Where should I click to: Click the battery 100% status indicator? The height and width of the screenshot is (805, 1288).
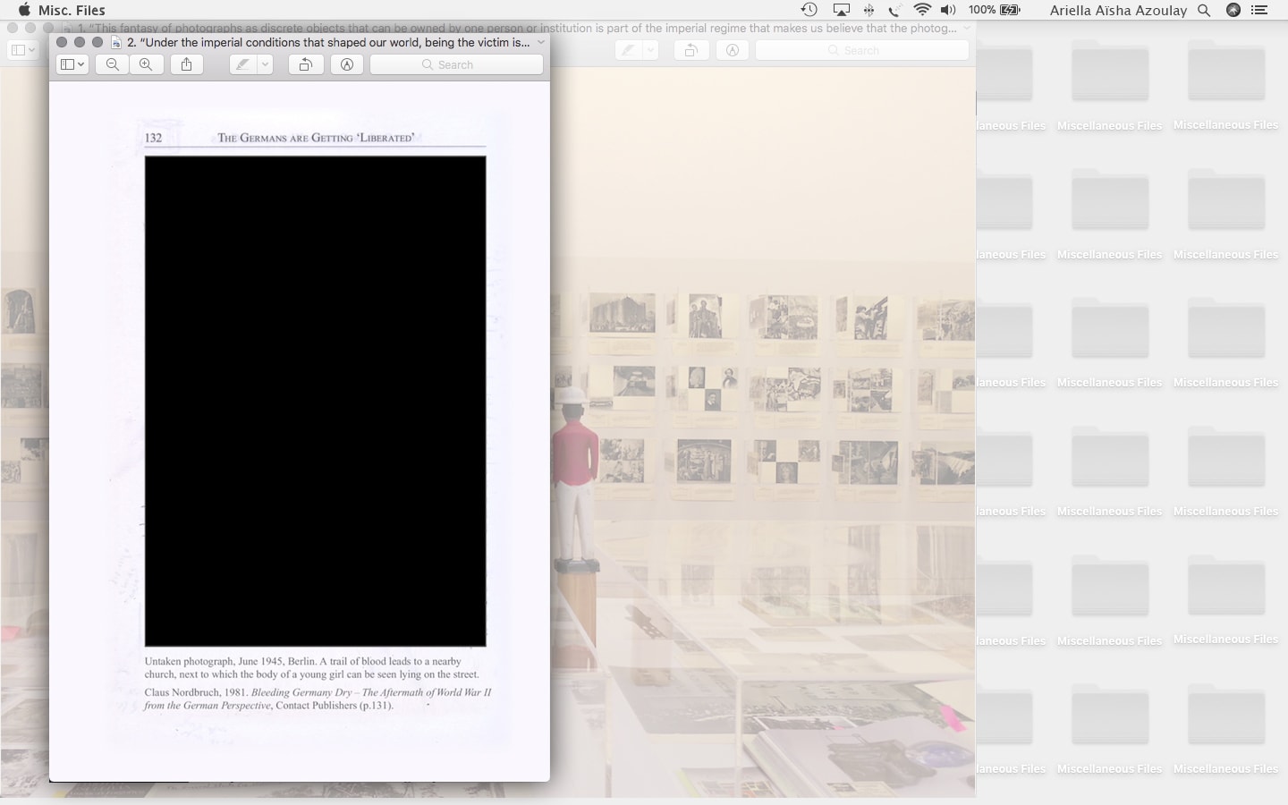tap(994, 10)
